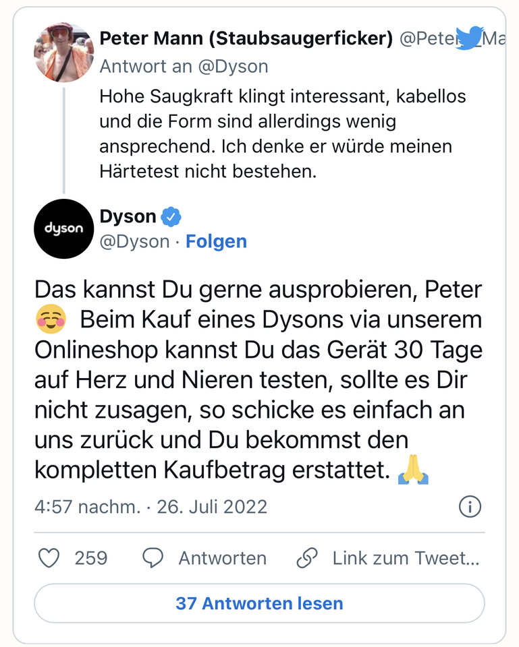Open Peter Mann's quoted reply text
This screenshot has height=647, width=519.
coord(282,133)
